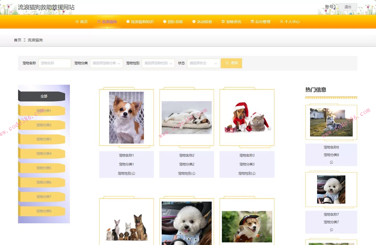
Task: Click the star icon beside 首页
Action: pyautogui.click(x=77, y=22)
